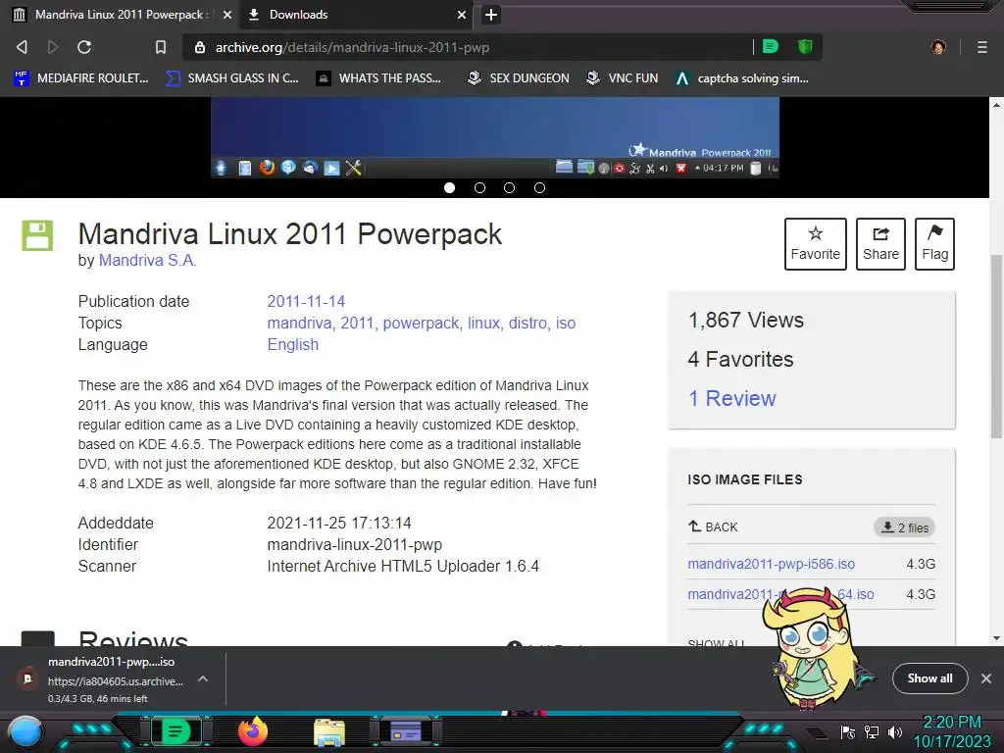Select the second carousel dot
The width and height of the screenshot is (1004, 753).
click(479, 187)
